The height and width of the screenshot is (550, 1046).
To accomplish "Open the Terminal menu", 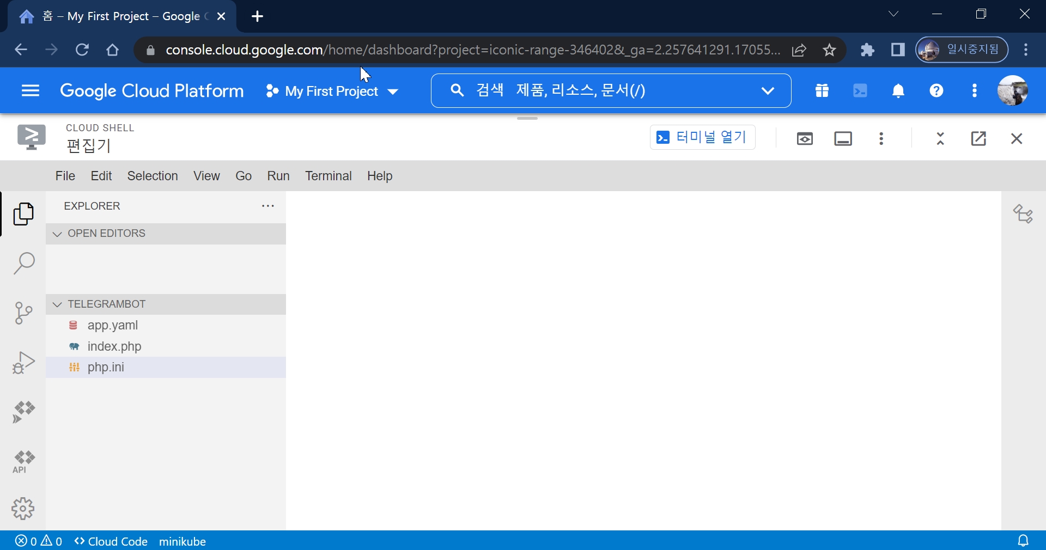I will [329, 176].
